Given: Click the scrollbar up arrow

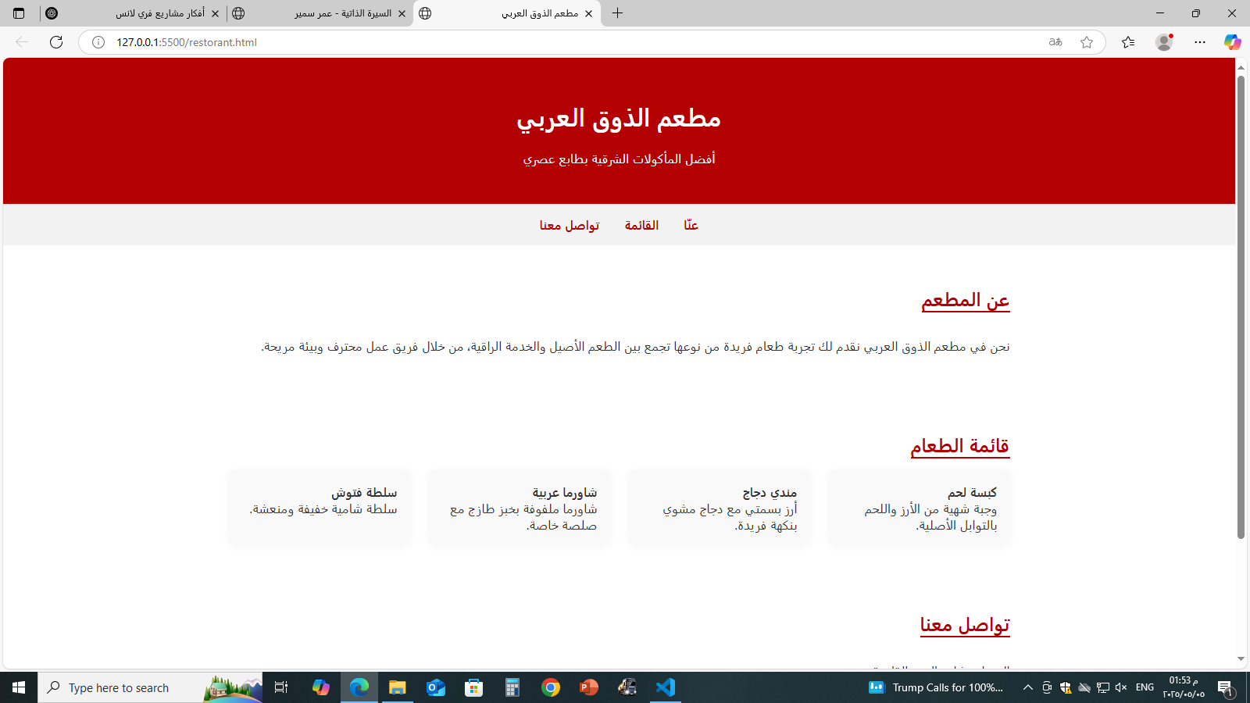Looking at the screenshot, I should point(1241,67).
